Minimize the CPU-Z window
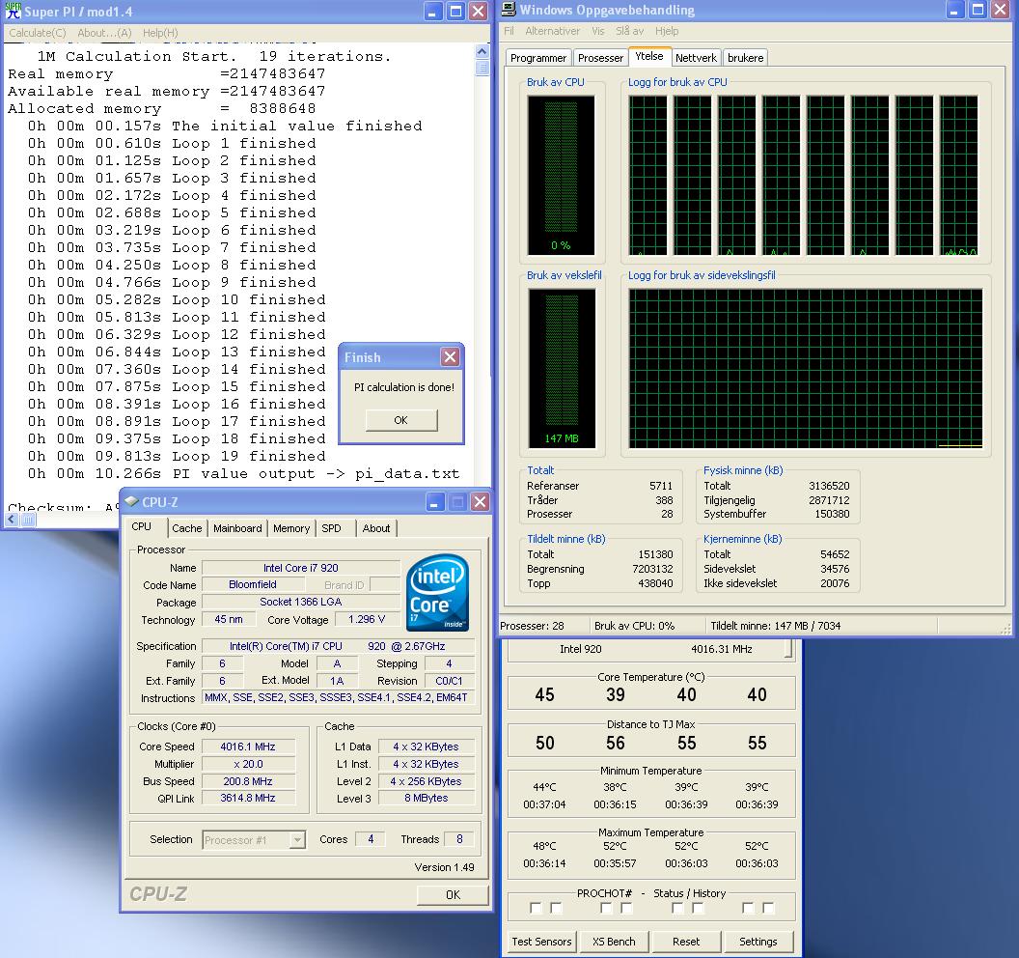Screen dimensions: 1019x958 click(x=435, y=501)
